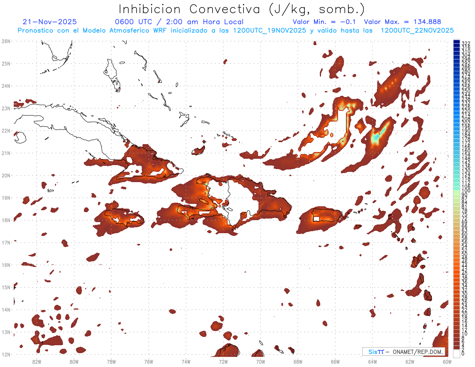
Task: Click the white swatch at the colorbar bottom
Action: point(457,353)
